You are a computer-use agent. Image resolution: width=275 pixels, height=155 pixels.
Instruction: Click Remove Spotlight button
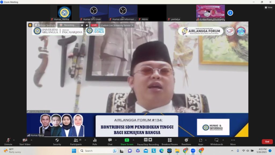click(45, 25)
